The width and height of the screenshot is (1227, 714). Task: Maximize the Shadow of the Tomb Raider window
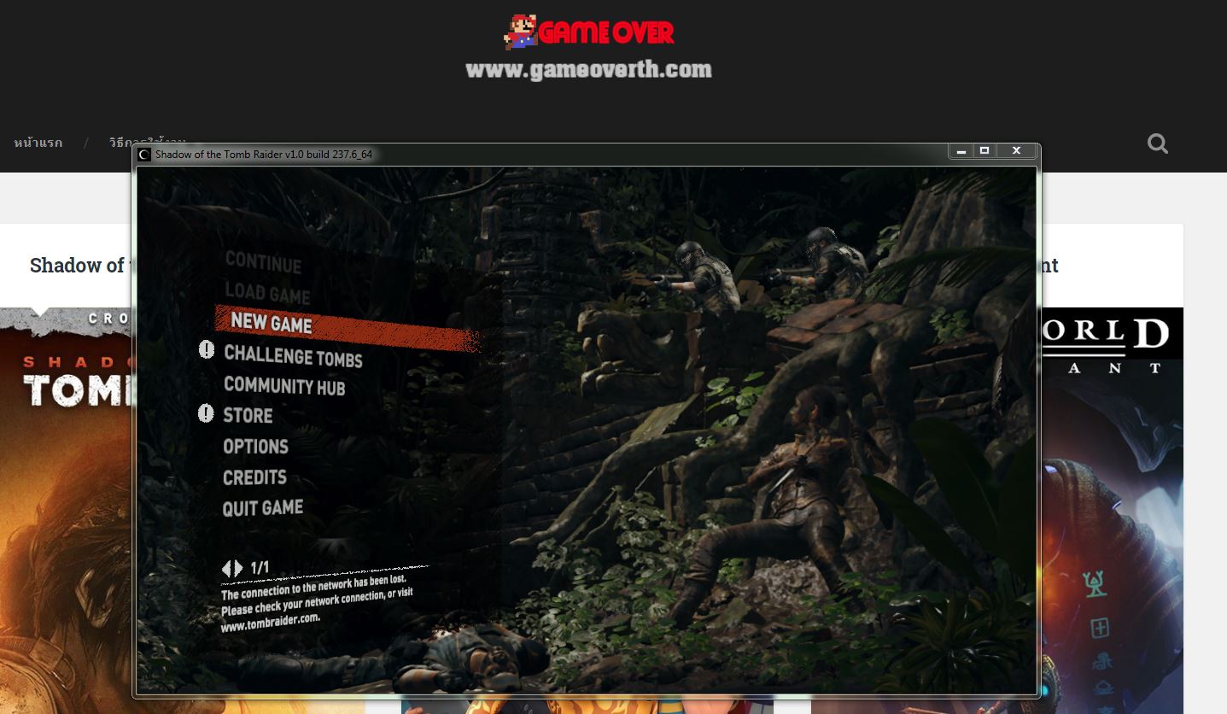pos(984,151)
